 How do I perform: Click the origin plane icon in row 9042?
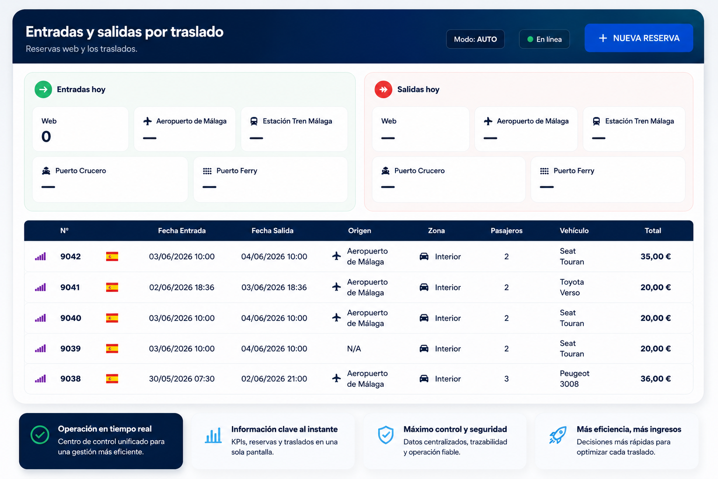[x=337, y=255]
